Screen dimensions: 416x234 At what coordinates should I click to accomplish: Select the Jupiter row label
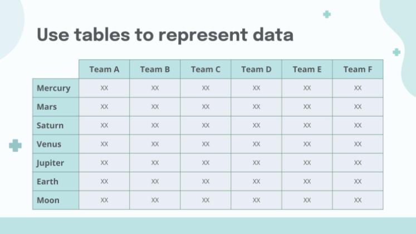51,163
